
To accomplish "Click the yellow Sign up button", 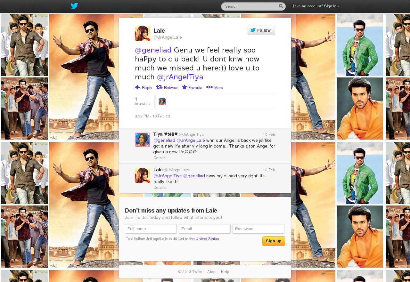I will coord(274,241).
